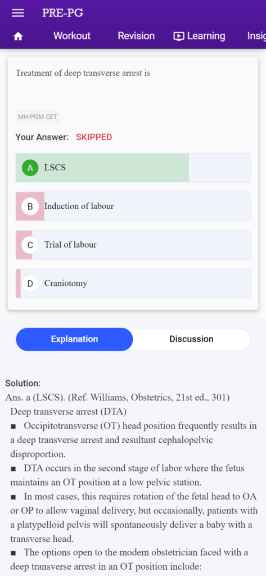This screenshot has width=266, height=576.
Task: Select option D circle
Action: (x=30, y=283)
